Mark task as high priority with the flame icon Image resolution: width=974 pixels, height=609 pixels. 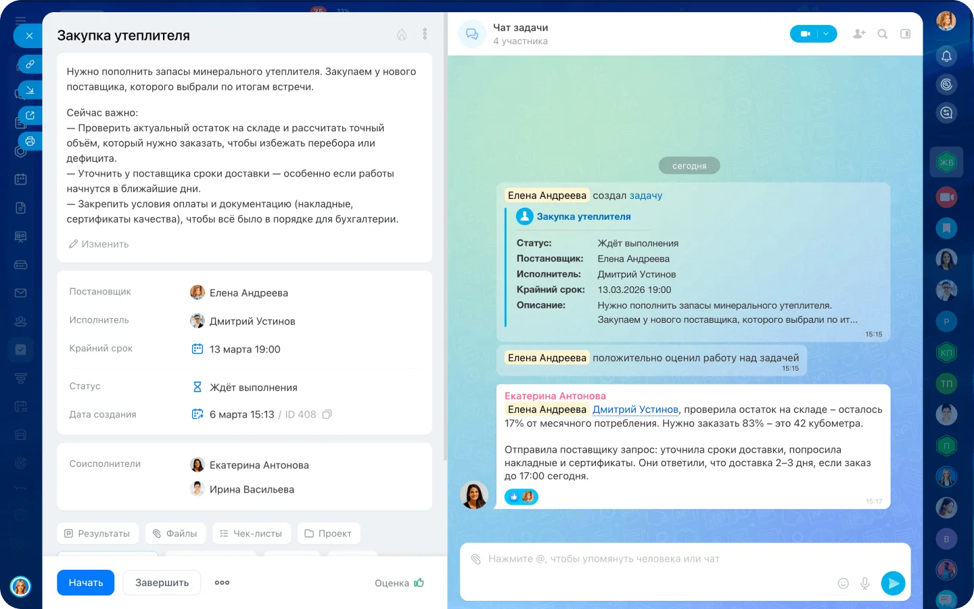click(x=402, y=35)
